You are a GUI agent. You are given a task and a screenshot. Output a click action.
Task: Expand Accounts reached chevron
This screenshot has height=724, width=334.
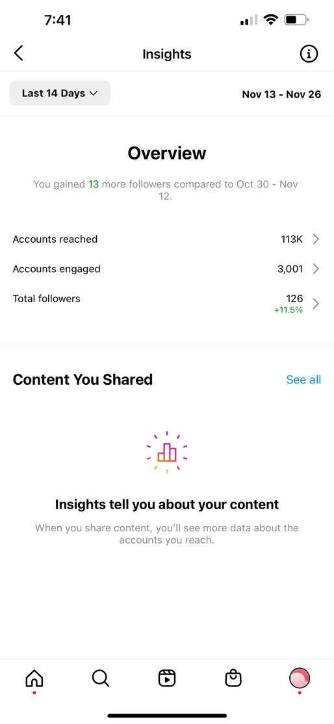coord(316,239)
